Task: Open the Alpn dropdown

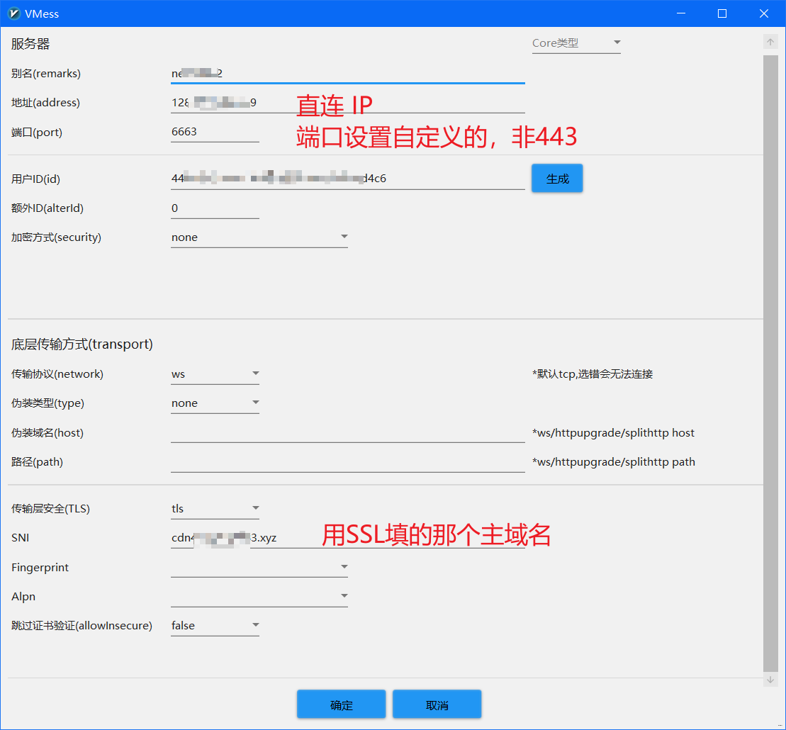Action: [259, 597]
